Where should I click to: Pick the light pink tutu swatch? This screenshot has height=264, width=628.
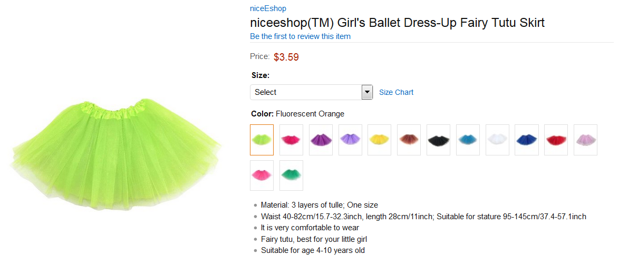coord(585,140)
